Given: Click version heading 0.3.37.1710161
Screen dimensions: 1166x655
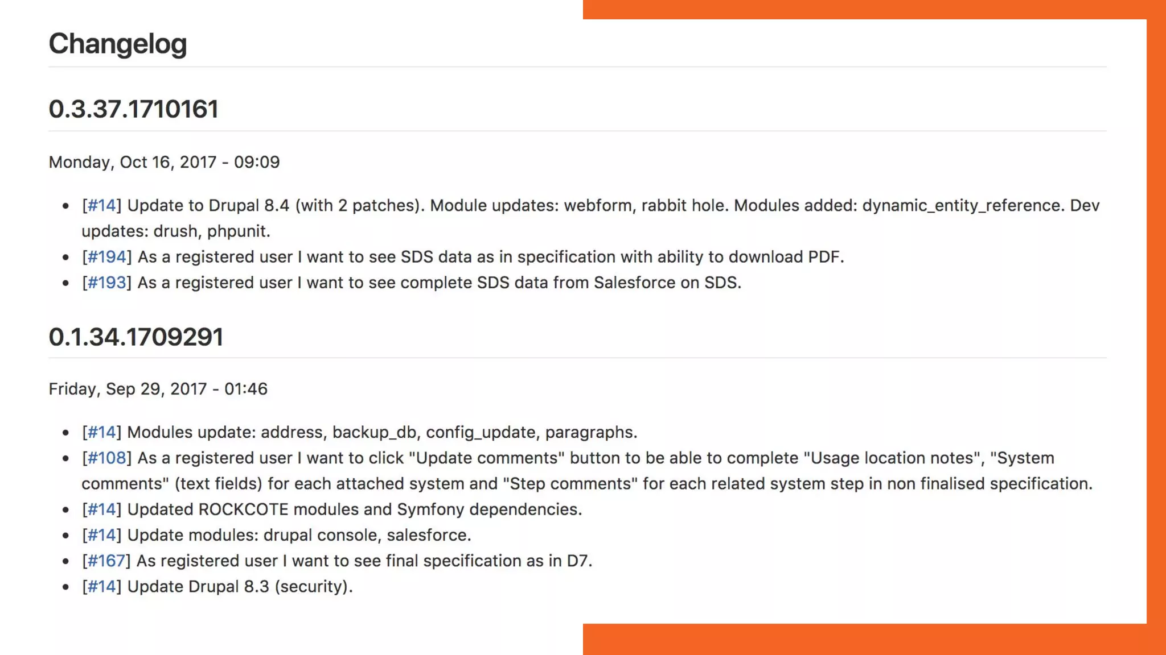Looking at the screenshot, I should (133, 109).
